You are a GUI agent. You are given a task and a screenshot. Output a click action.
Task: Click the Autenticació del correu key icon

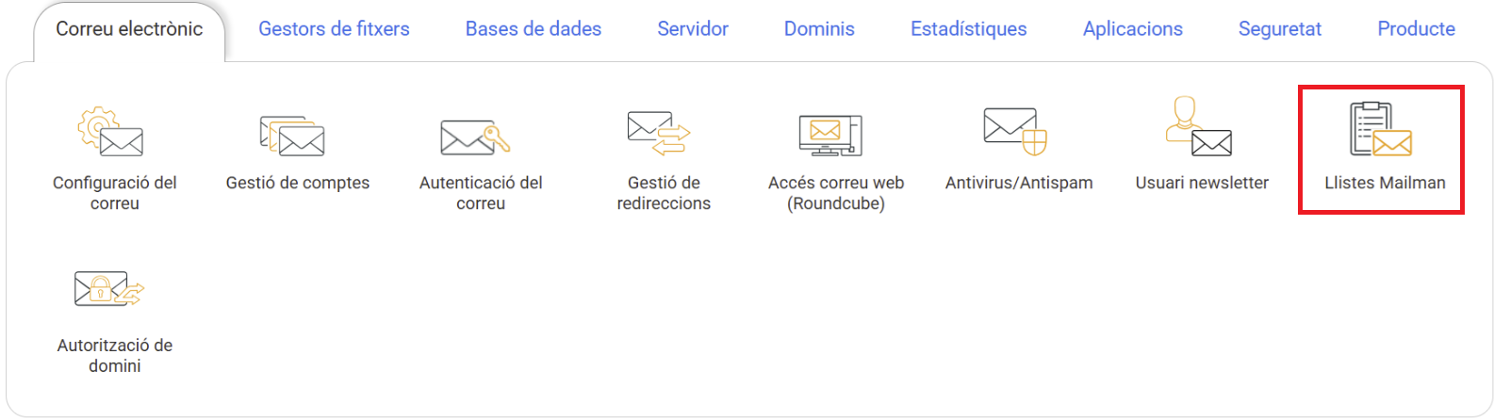[475, 137]
